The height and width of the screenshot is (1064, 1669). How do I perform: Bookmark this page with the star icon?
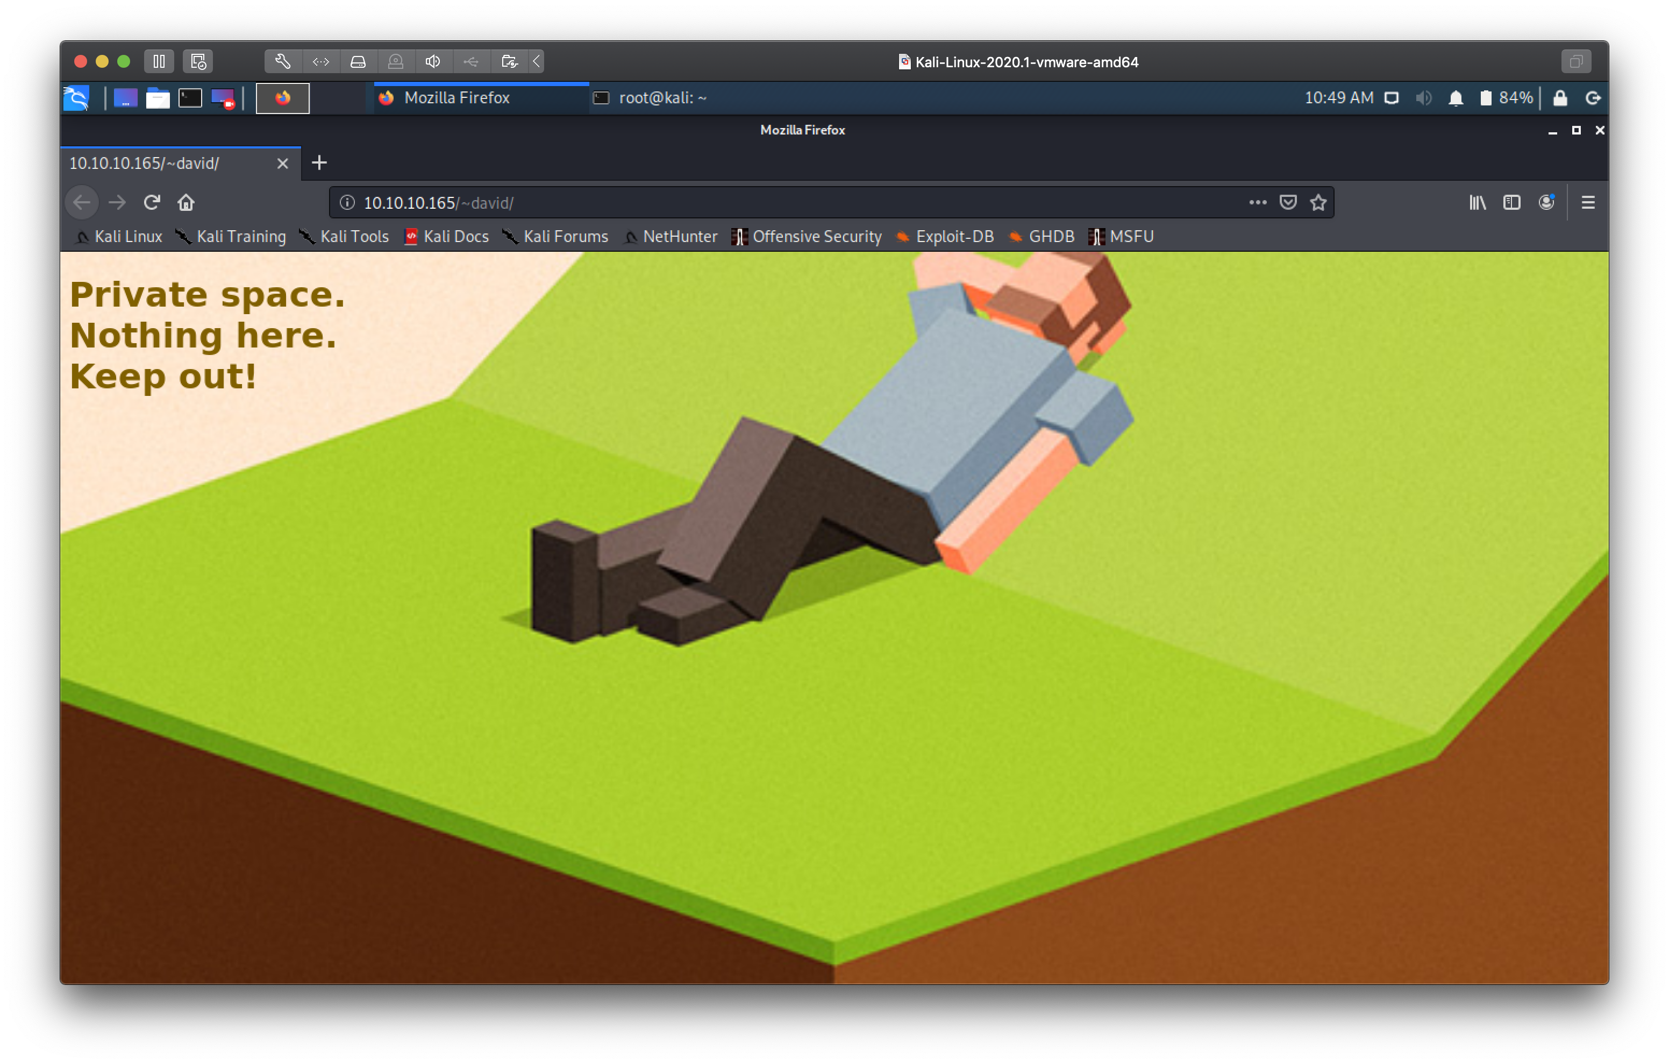(x=1317, y=203)
